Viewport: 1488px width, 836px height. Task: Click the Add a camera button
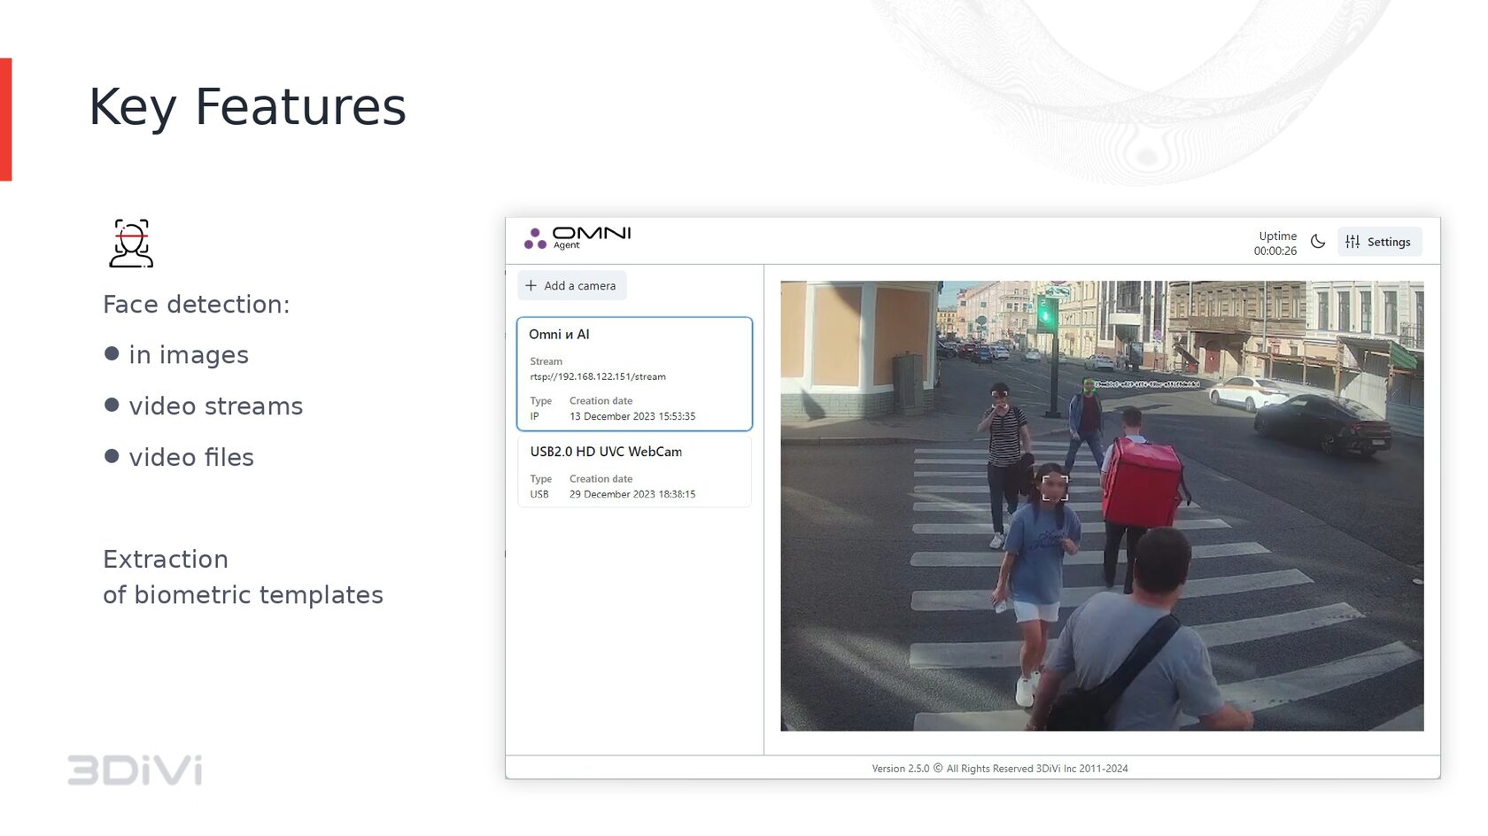coord(571,285)
